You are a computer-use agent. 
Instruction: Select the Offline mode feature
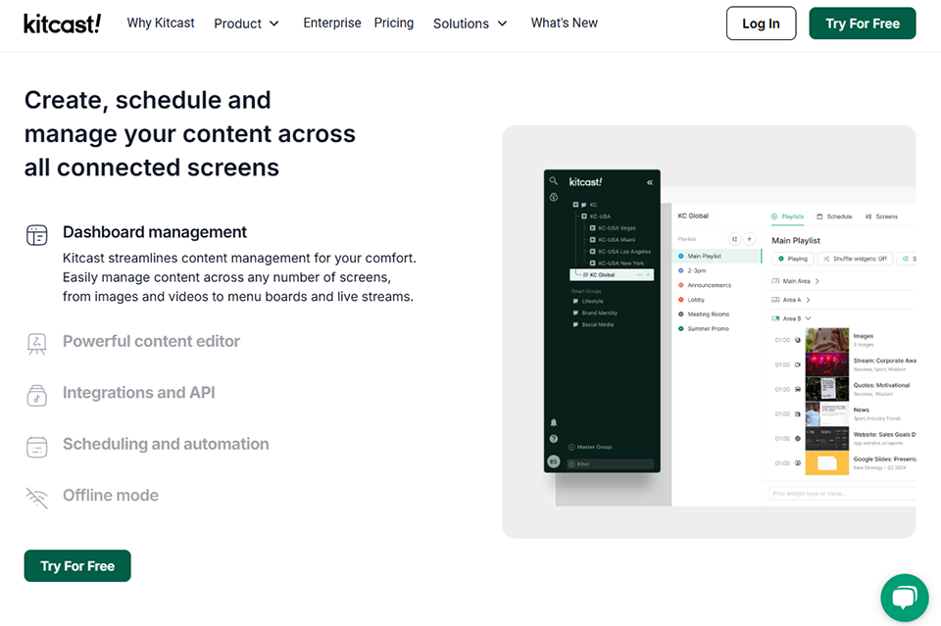pyautogui.click(x=111, y=496)
